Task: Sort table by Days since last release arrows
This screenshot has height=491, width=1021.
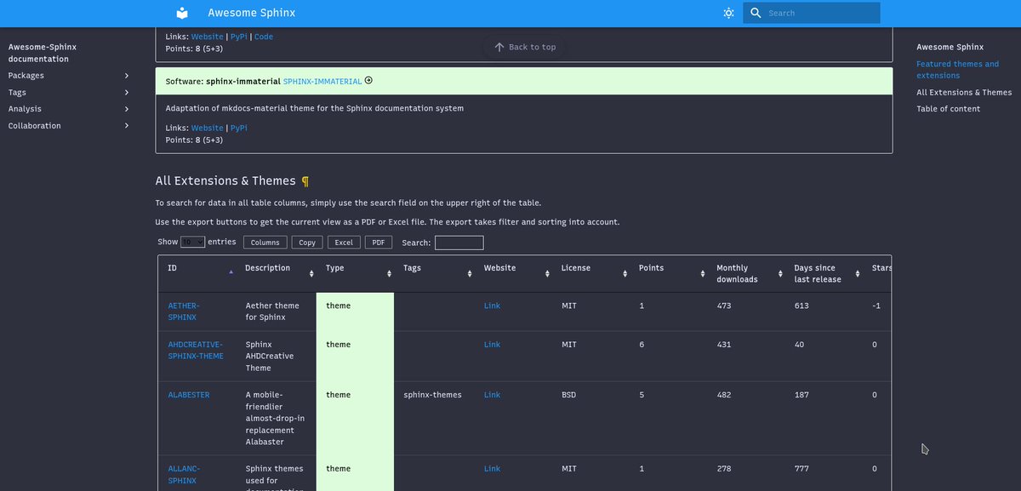Action: tap(858, 273)
